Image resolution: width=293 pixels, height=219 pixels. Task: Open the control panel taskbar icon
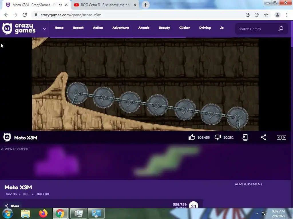pyautogui.click(x=96, y=213)
